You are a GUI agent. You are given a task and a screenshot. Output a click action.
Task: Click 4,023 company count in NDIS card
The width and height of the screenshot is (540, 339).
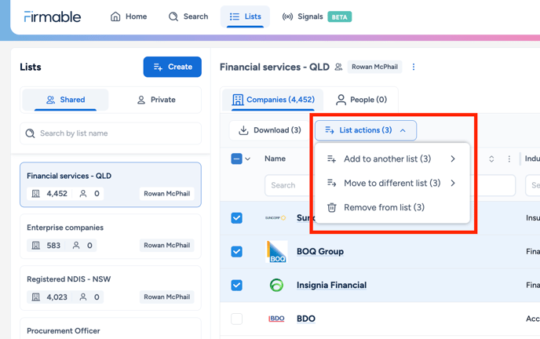tap(57, 297)
